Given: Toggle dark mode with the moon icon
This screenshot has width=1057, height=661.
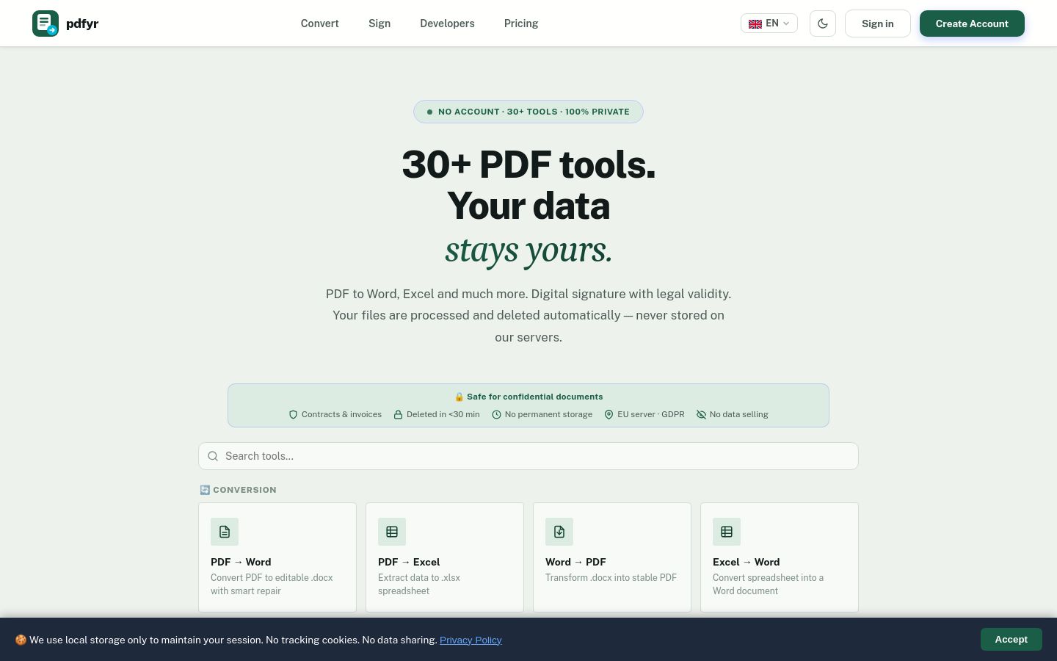Looking at the screenshot, I should tap(823, 24).
